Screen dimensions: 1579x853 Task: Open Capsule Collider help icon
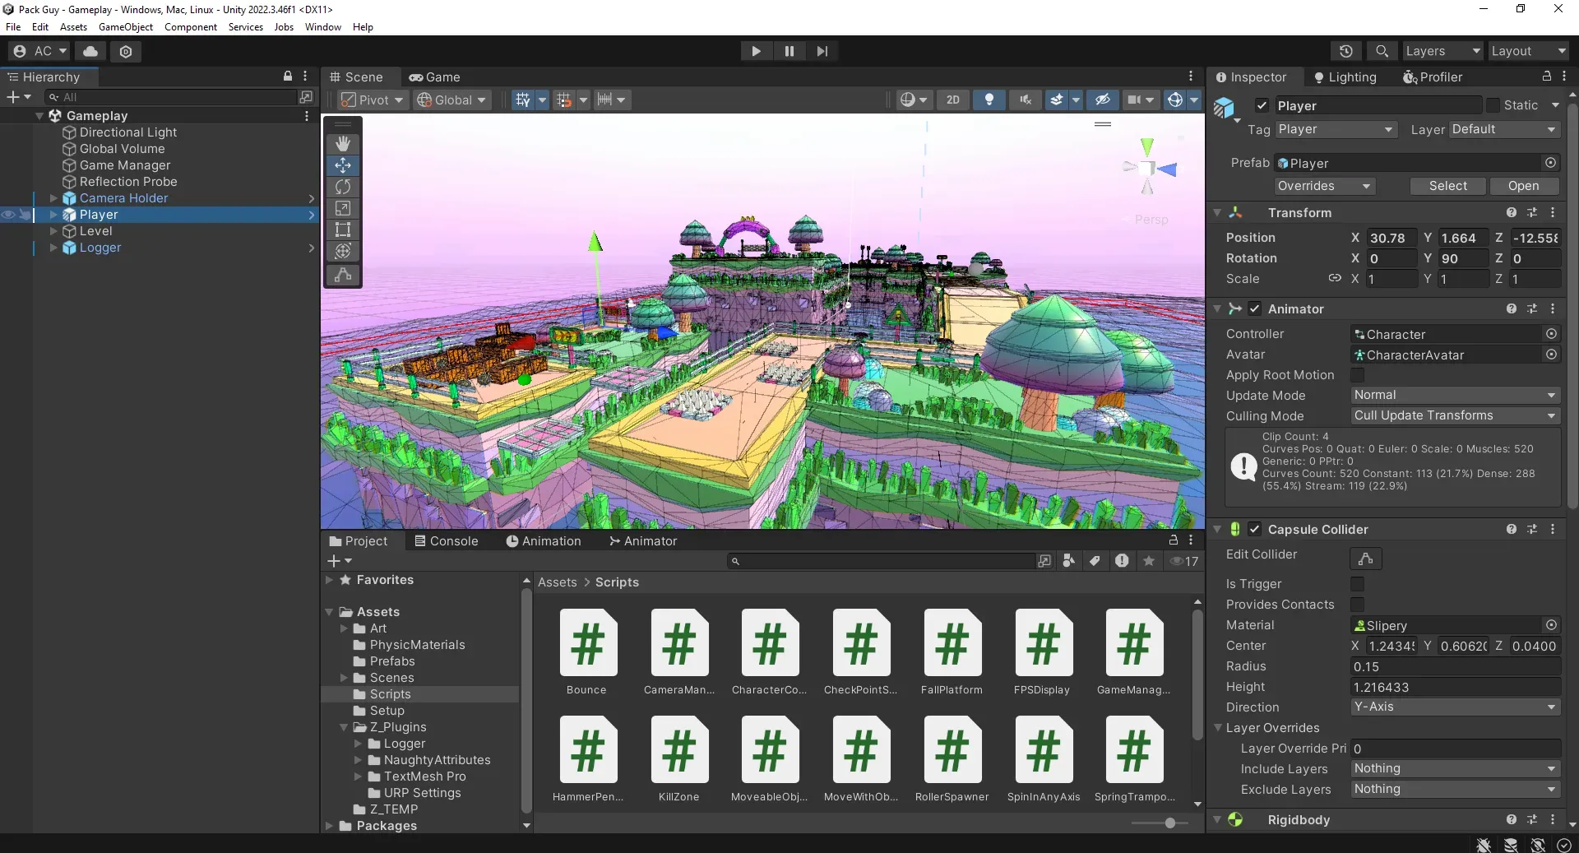point(1512,530)
